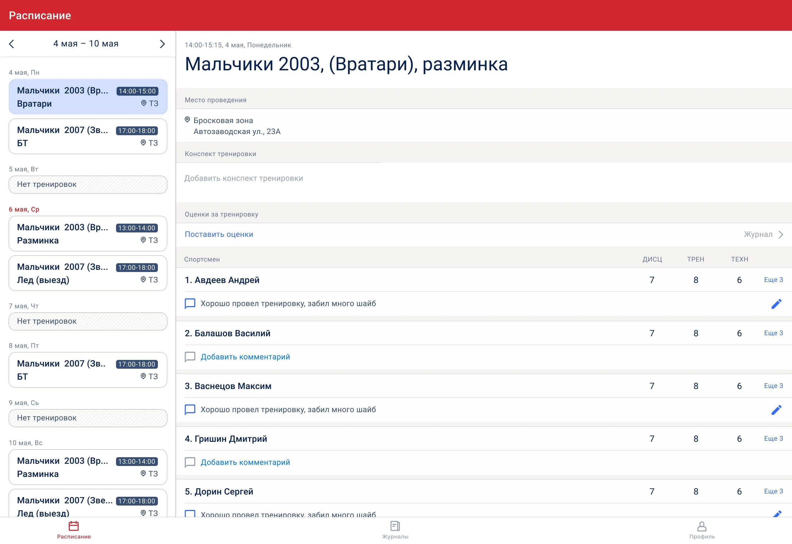Viewport: 792px width, 544px height.
Task: Click Добавить конспект тренировки input field
Action: (x=244, y=178)
